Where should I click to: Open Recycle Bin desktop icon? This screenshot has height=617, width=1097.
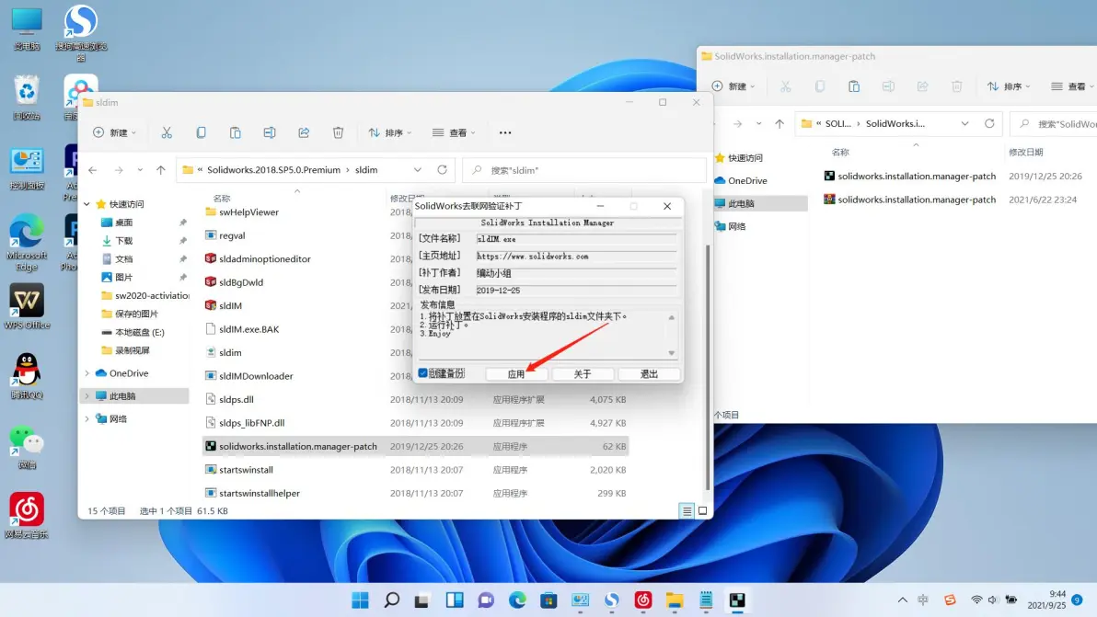(x=27, y=97)
